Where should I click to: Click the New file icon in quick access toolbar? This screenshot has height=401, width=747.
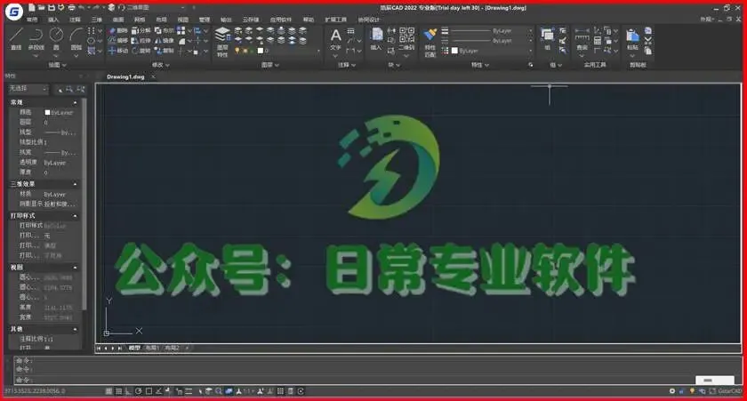click(32, 8)
